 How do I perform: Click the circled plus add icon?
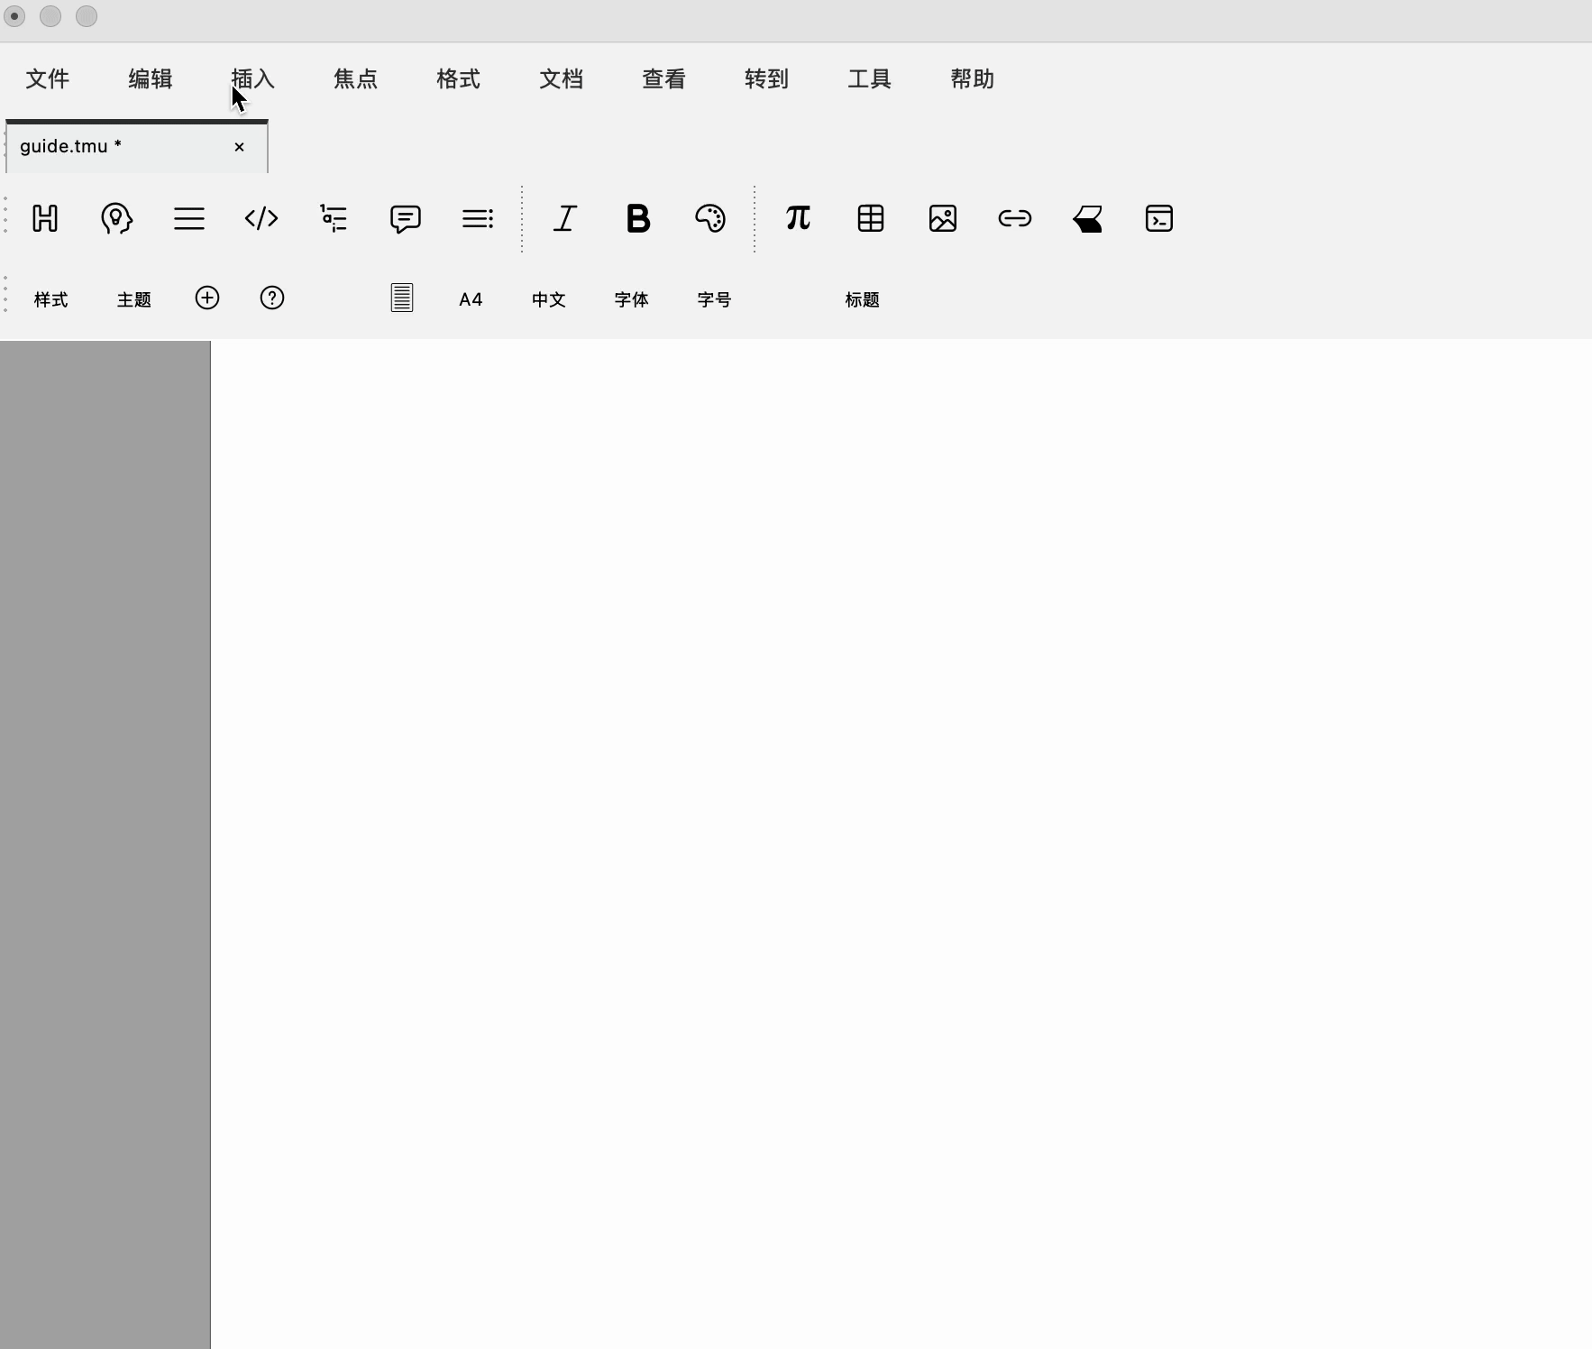tap(207, 298)
